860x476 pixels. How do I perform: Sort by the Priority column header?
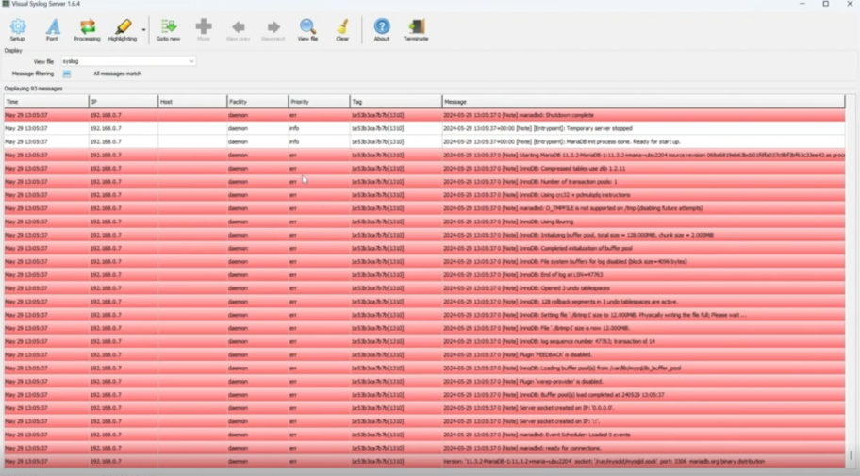click(x=319, y=102)
